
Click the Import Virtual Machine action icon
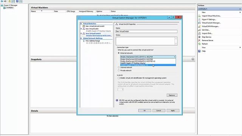tap(199, 16)
